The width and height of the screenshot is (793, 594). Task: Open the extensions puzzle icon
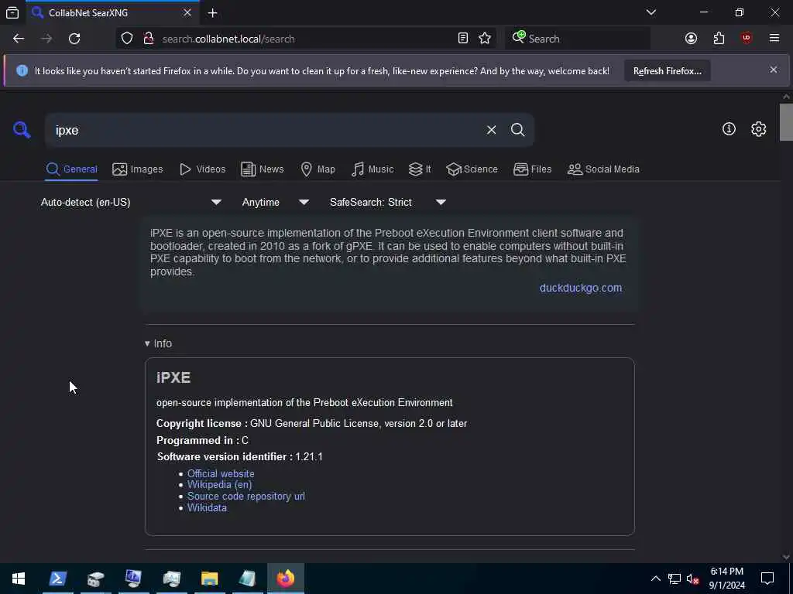pos(719,39)
